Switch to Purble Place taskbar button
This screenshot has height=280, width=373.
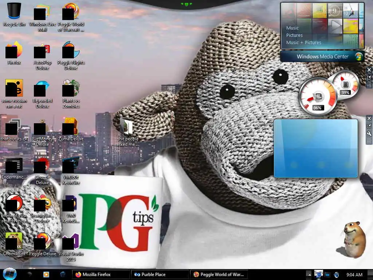160,274
